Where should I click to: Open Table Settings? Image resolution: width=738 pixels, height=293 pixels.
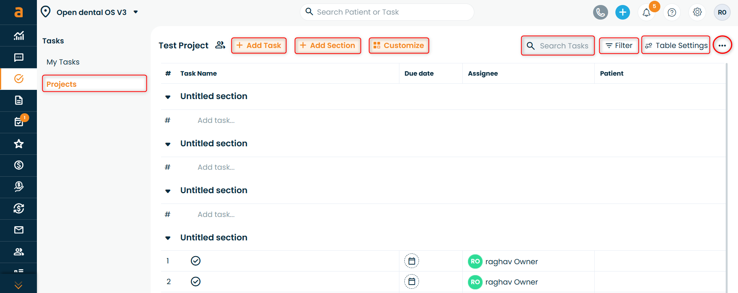click(676, 45)
